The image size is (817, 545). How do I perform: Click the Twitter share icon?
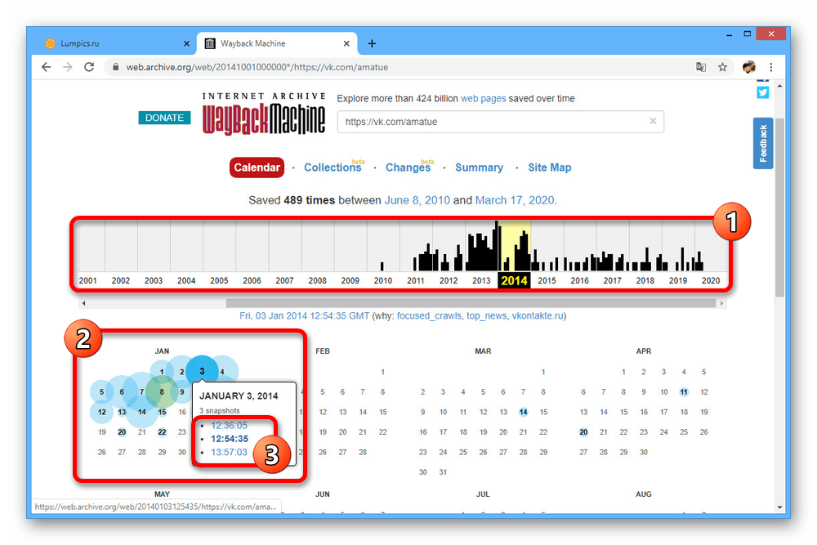763,92
